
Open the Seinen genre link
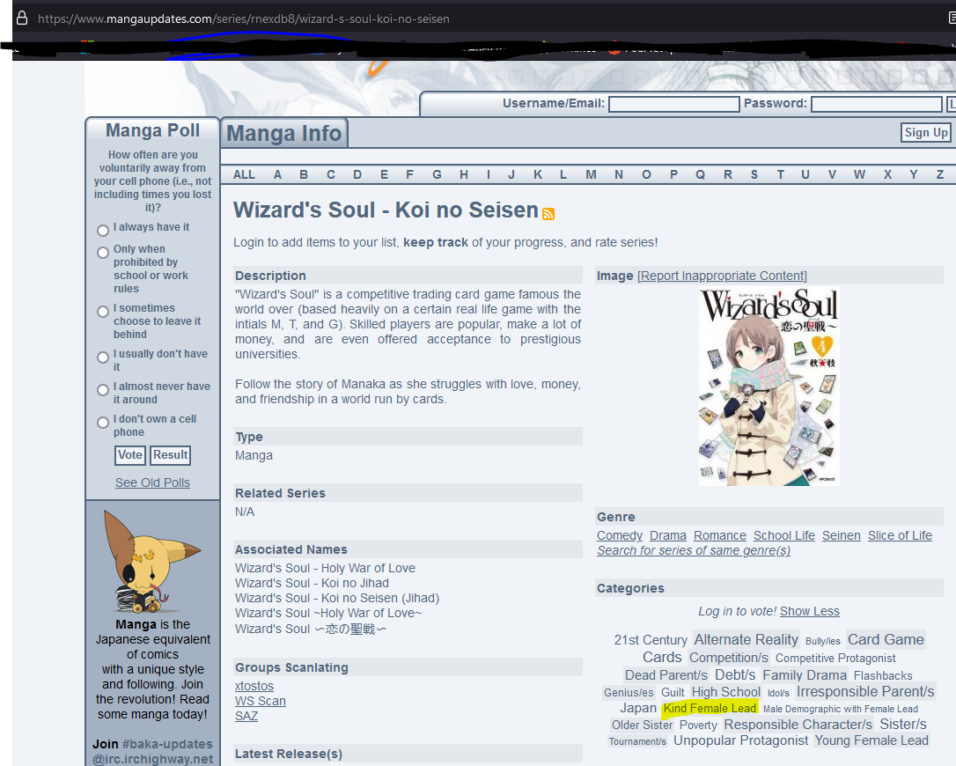pos(842,535)
